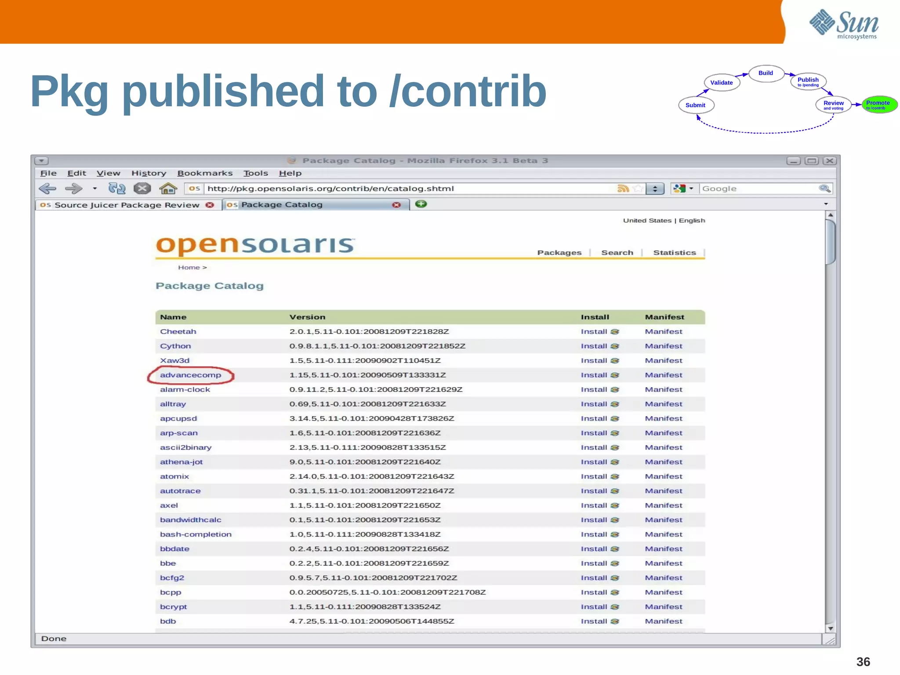Screen dimensions: 900x675
Task: Close the Source Juicer Package Review tab
Action: pos(210,205)
